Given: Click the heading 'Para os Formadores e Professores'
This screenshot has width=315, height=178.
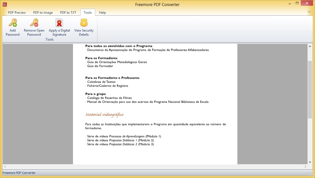Looking at the screenshot, I should (112, 78).
